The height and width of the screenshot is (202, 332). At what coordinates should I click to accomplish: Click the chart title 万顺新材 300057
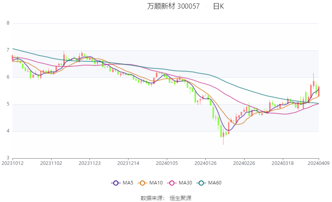click(x=173, y=6)
